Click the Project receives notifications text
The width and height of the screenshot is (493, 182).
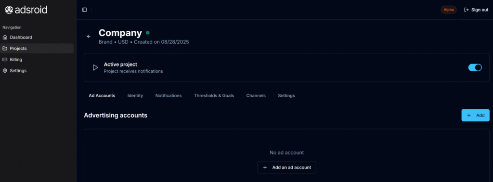point(133,71)
